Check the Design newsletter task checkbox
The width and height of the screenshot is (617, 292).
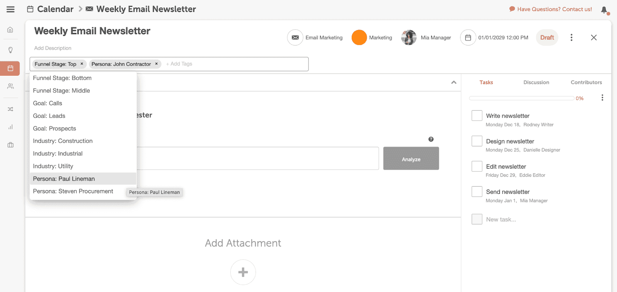coord(477,141)
